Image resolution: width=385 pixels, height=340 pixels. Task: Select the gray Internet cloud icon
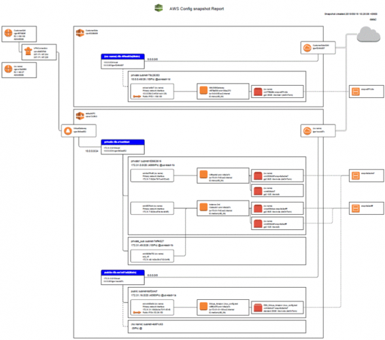368,34
